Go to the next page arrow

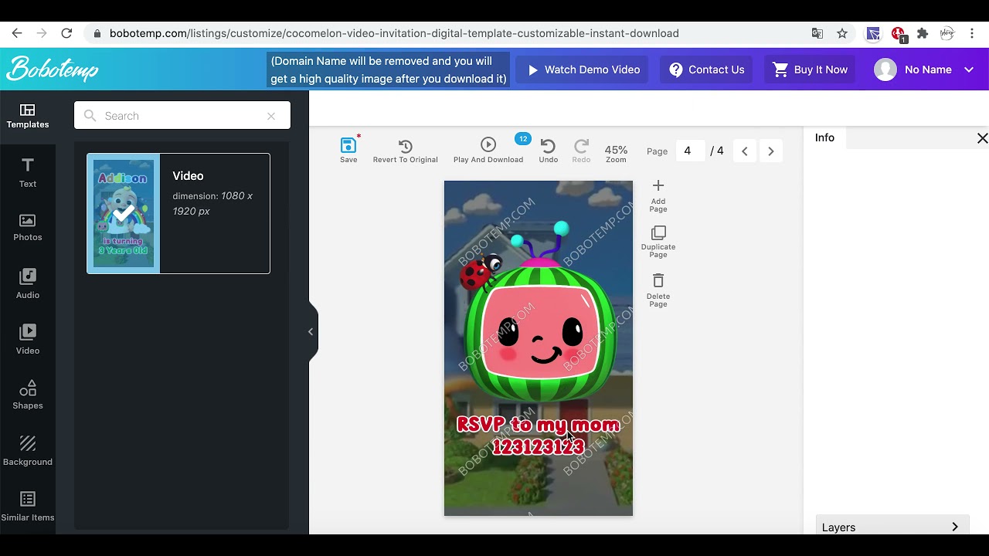[x=770, y=151]
